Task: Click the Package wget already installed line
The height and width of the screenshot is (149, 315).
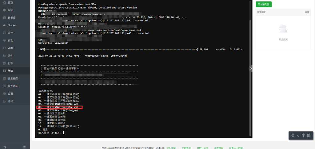Action: pyautogui.click(x=87, y=8)
